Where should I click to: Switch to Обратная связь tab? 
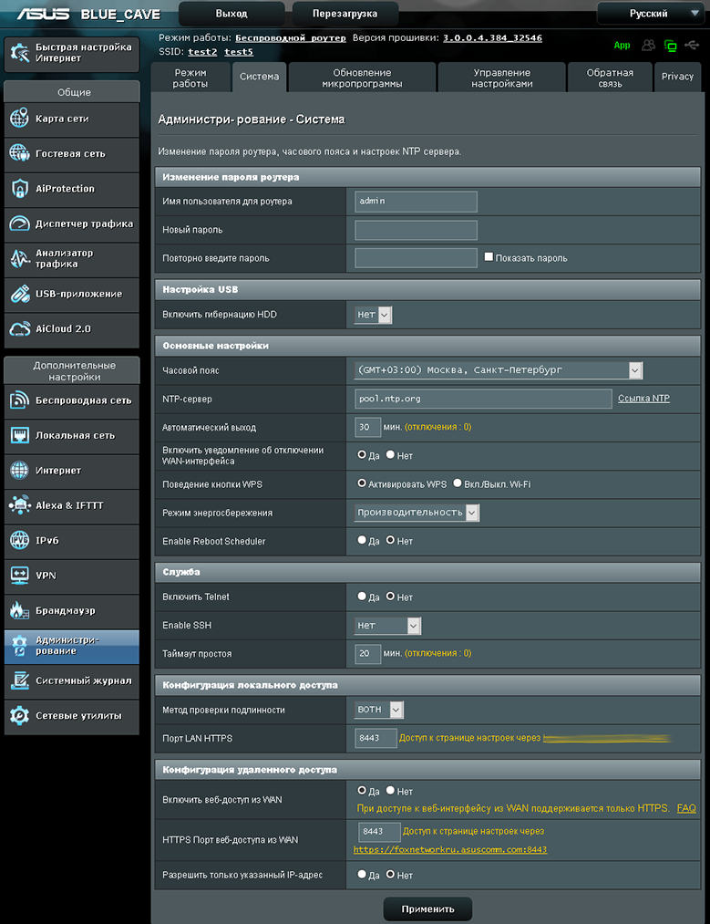pyautogui.click(x=610, y=78)
